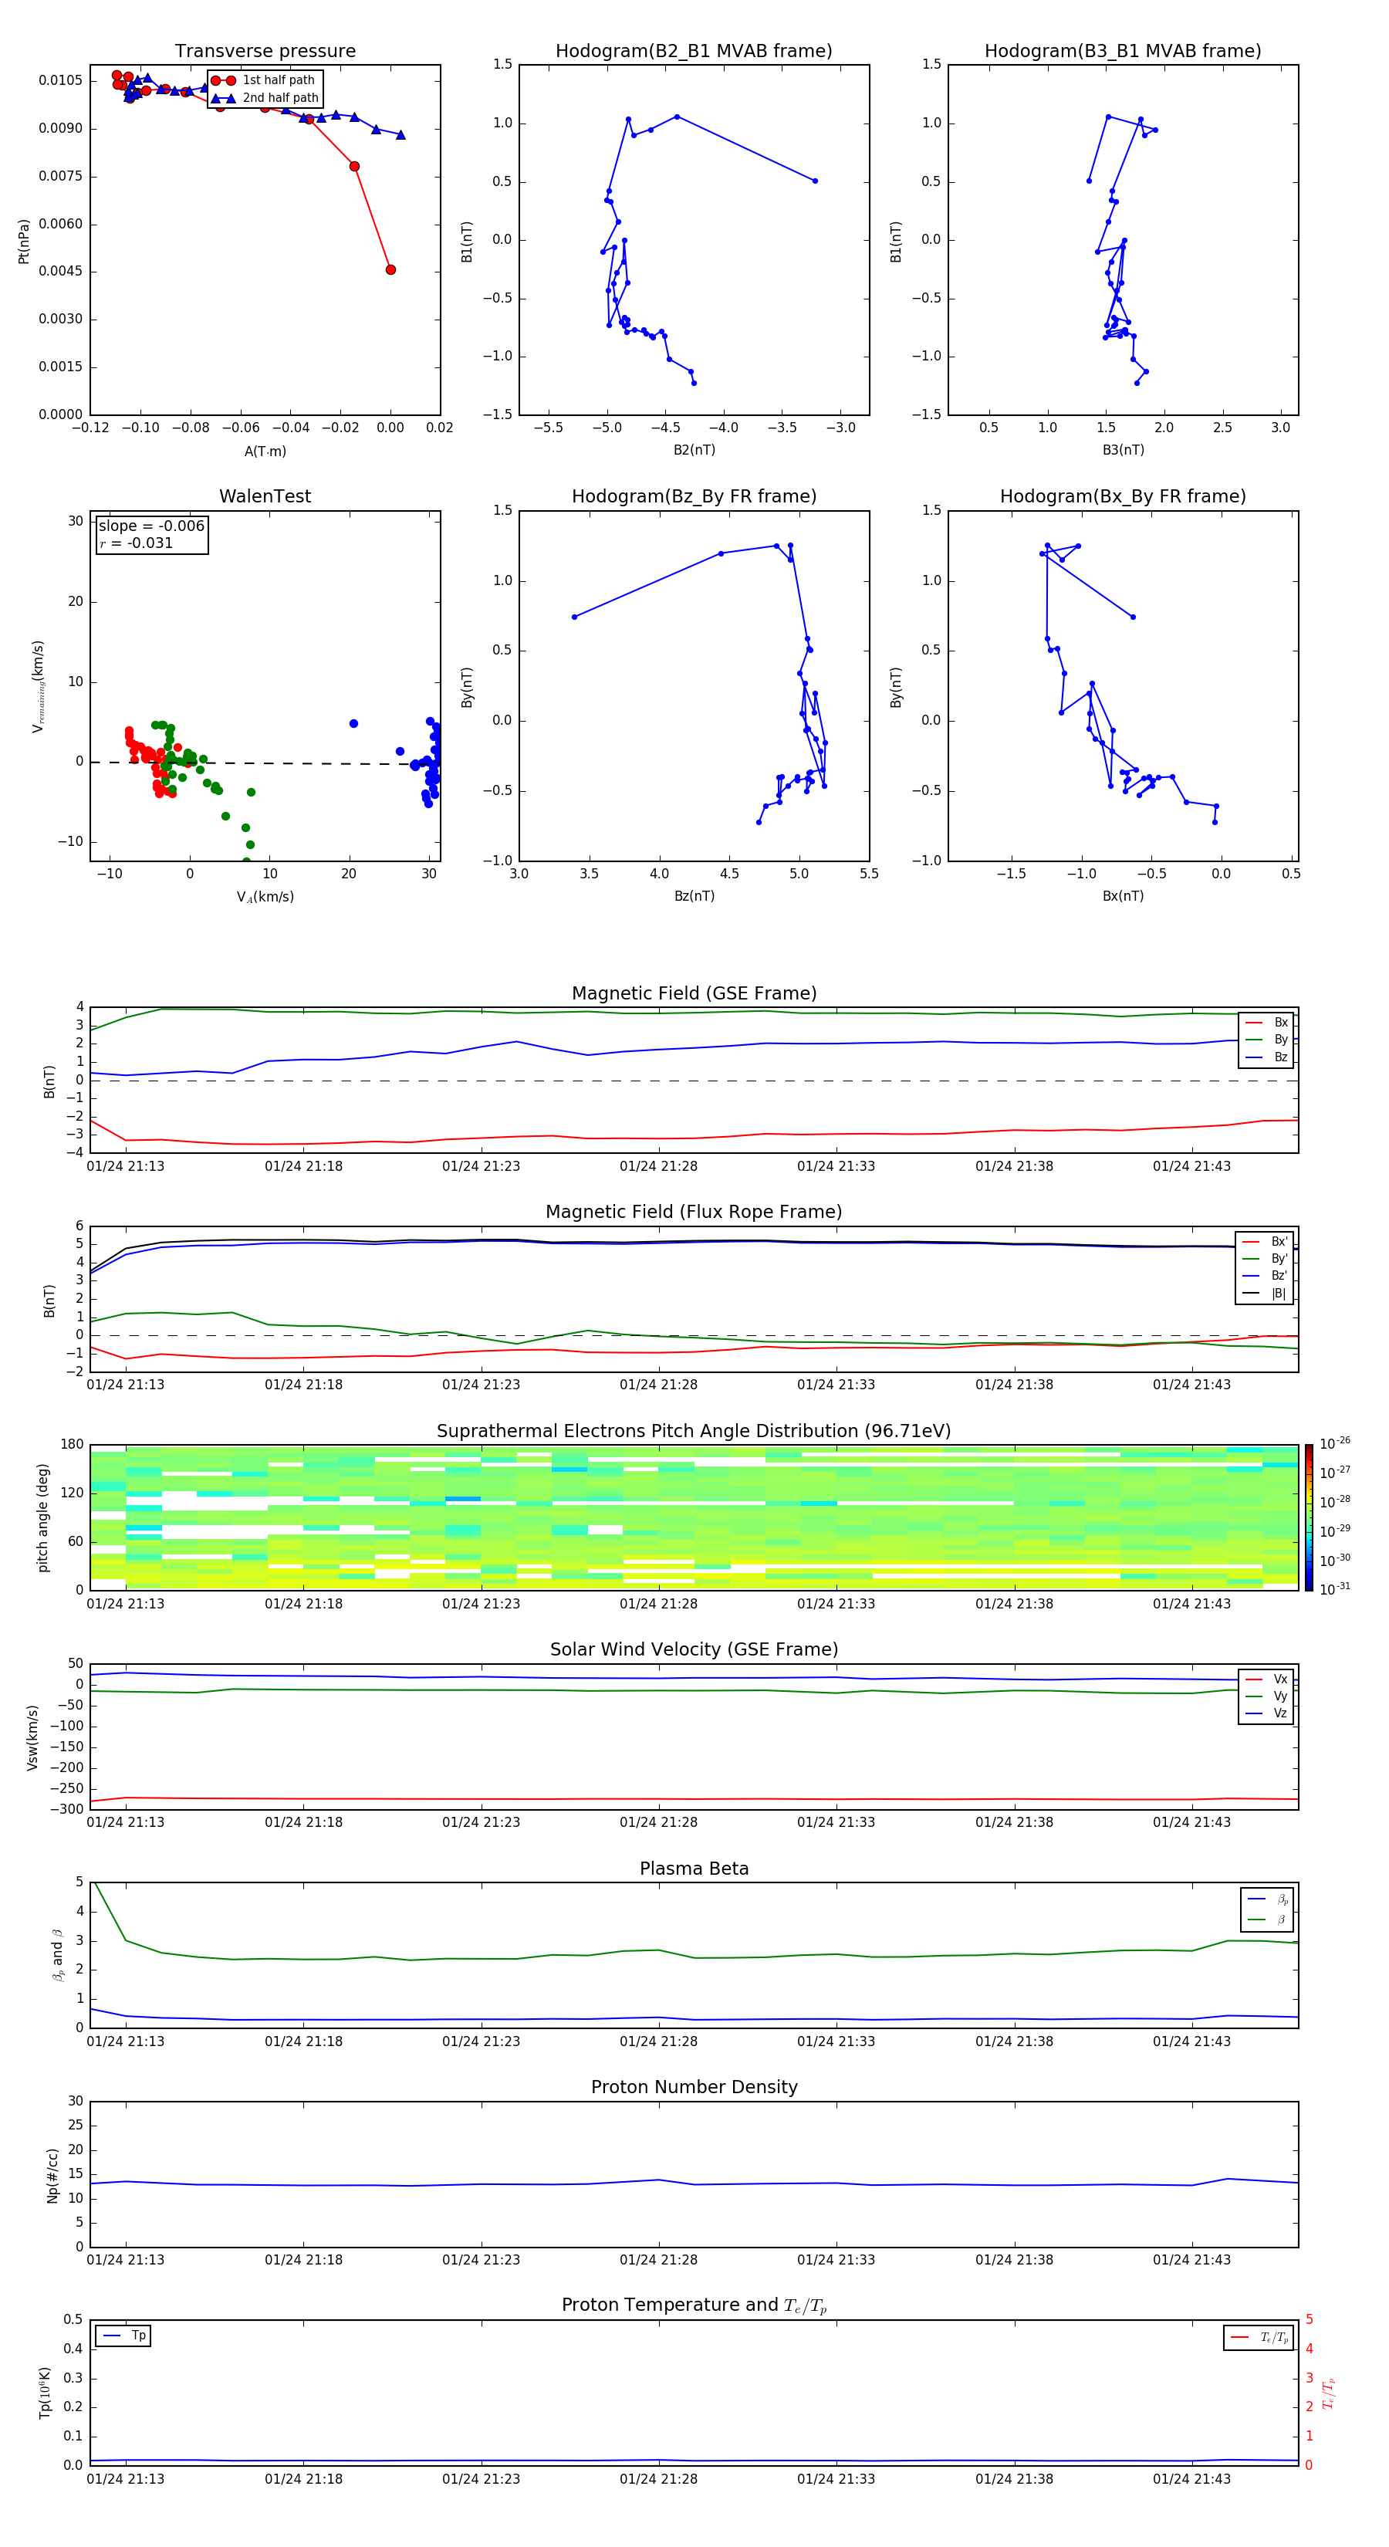Click the 'Hodogram(B3_B1 MVAB frame)' title

point(1123,50)
